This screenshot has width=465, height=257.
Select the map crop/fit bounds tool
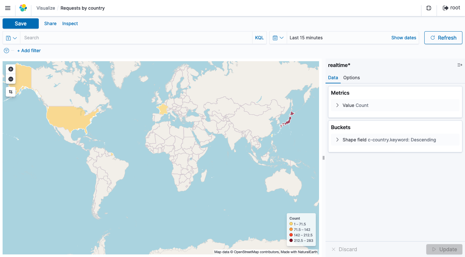tap(11, 91)
